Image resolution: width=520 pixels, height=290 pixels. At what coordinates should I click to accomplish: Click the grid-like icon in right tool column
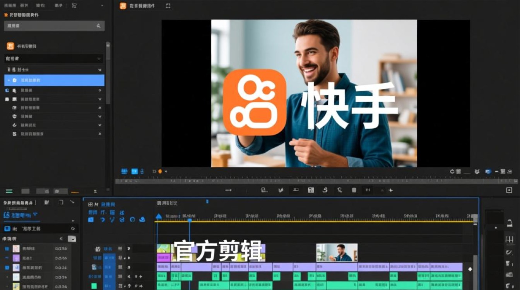click(x=510, y=240)
